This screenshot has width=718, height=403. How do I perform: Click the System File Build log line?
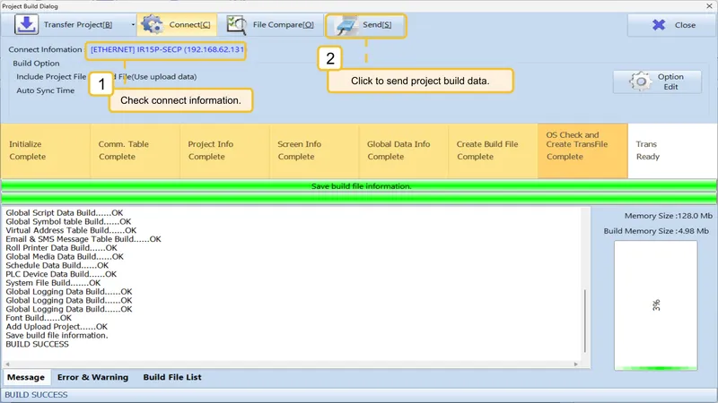tap(53, 283)
